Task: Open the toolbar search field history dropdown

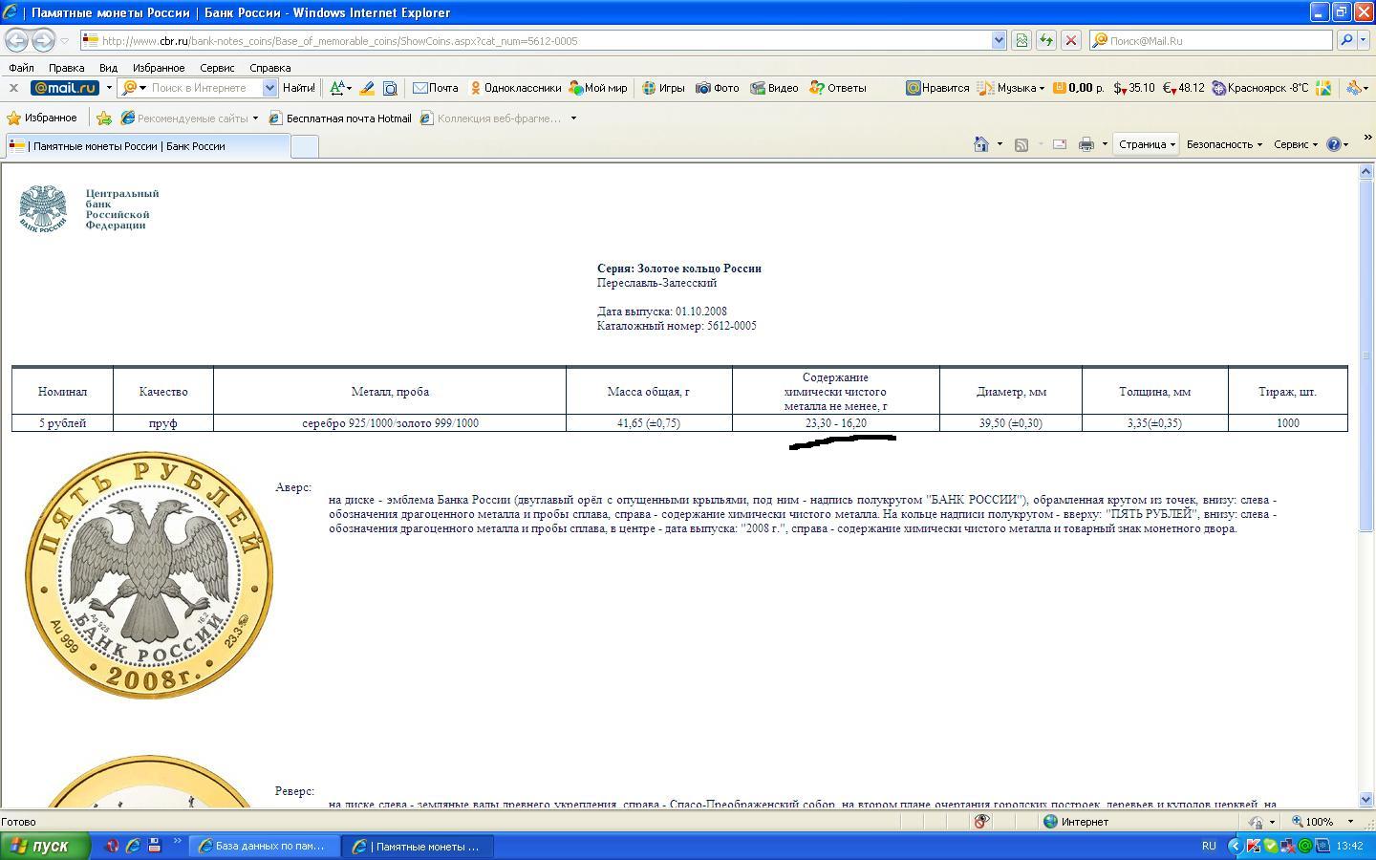Action: (x=269, y=88)
